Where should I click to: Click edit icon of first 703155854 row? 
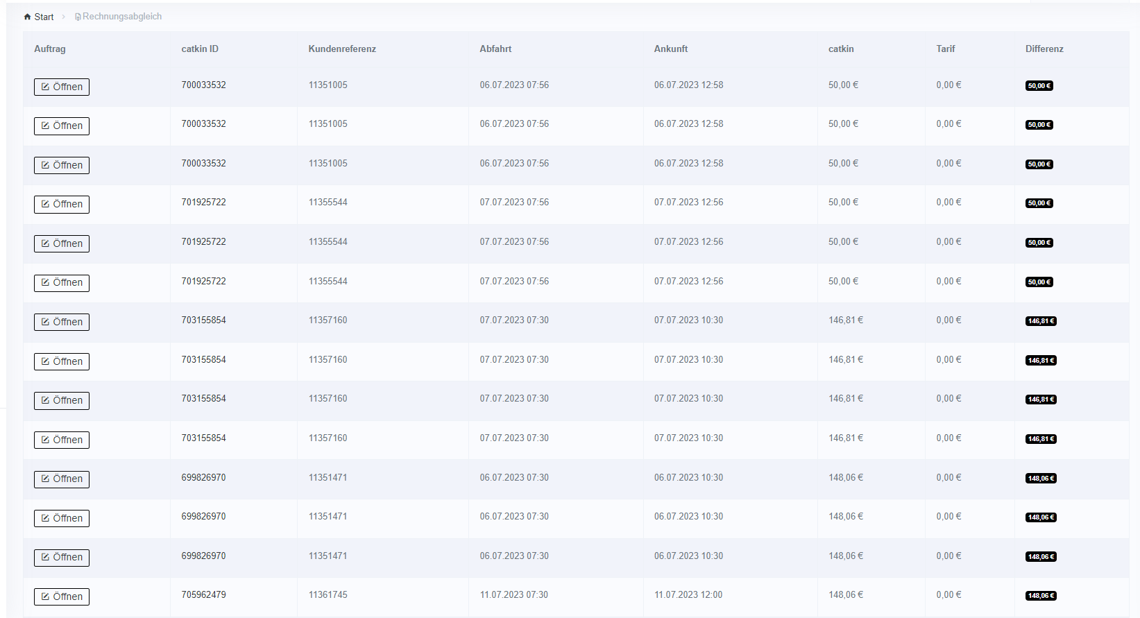tap(45, 322)
